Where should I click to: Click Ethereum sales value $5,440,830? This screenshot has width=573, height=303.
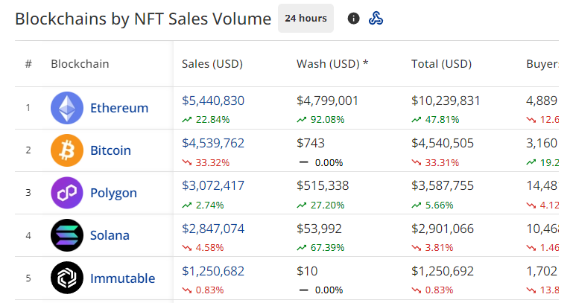click(213, 101)
